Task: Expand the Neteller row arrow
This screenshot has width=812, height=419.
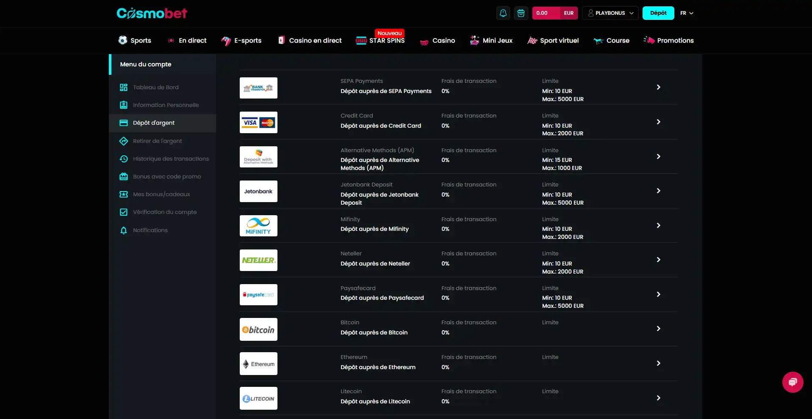Action: [658, 260]
